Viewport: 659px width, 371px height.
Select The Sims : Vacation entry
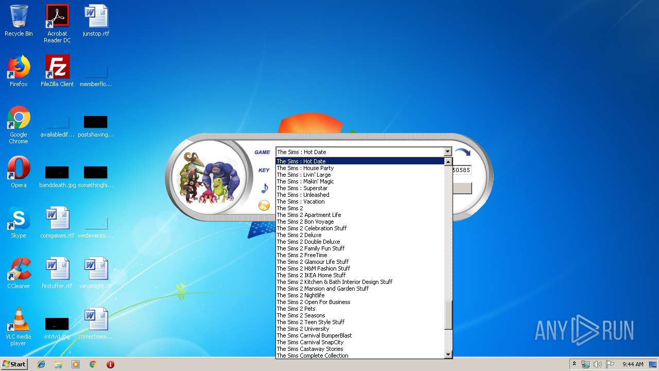[x=360, y=201]
